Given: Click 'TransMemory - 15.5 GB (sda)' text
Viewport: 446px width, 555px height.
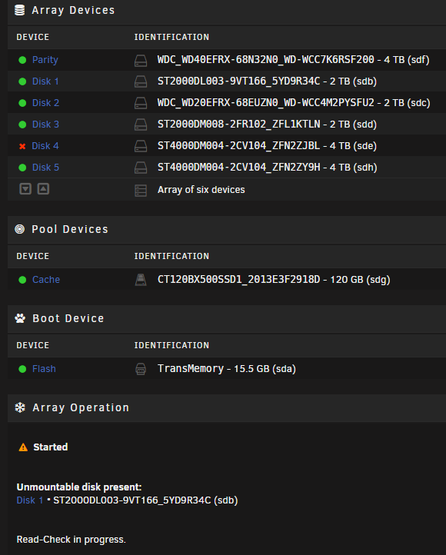Looking at the screenshot, I should 227,369.
